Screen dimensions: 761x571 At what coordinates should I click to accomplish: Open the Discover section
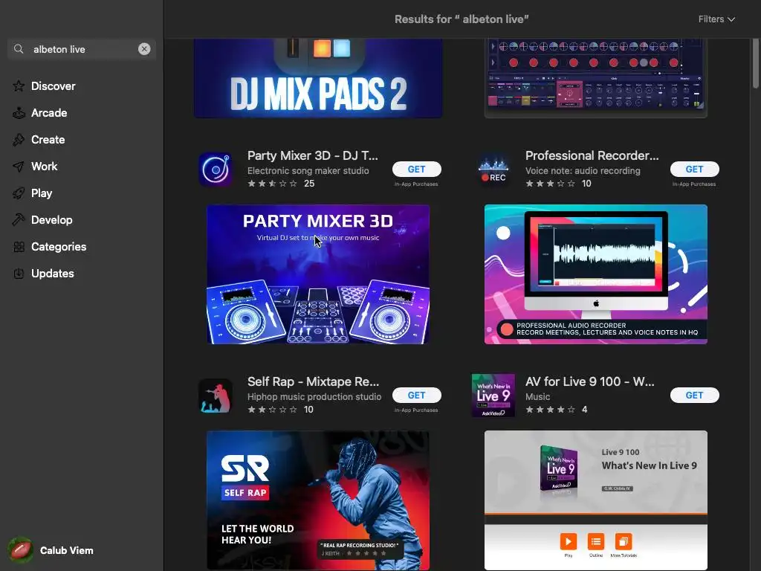point(54,86)
